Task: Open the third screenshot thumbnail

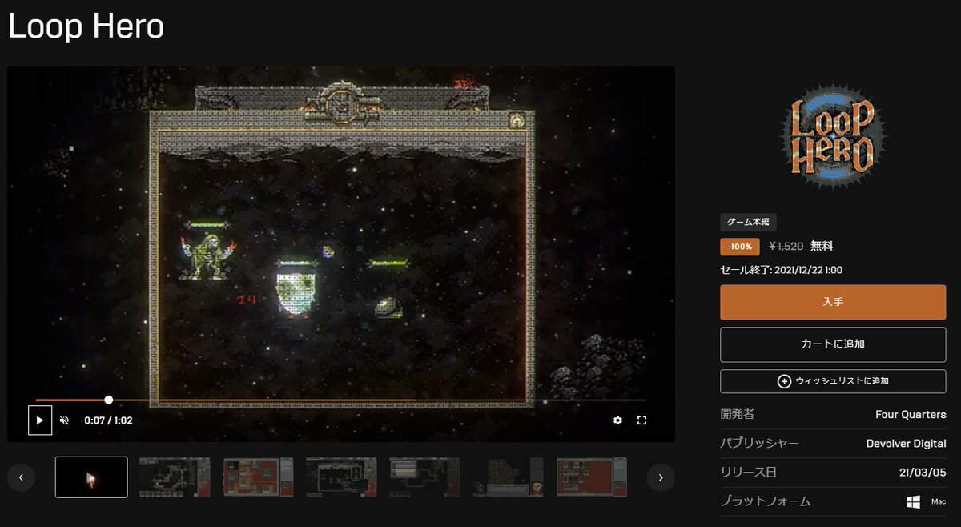Action: [x=258, y=477]
